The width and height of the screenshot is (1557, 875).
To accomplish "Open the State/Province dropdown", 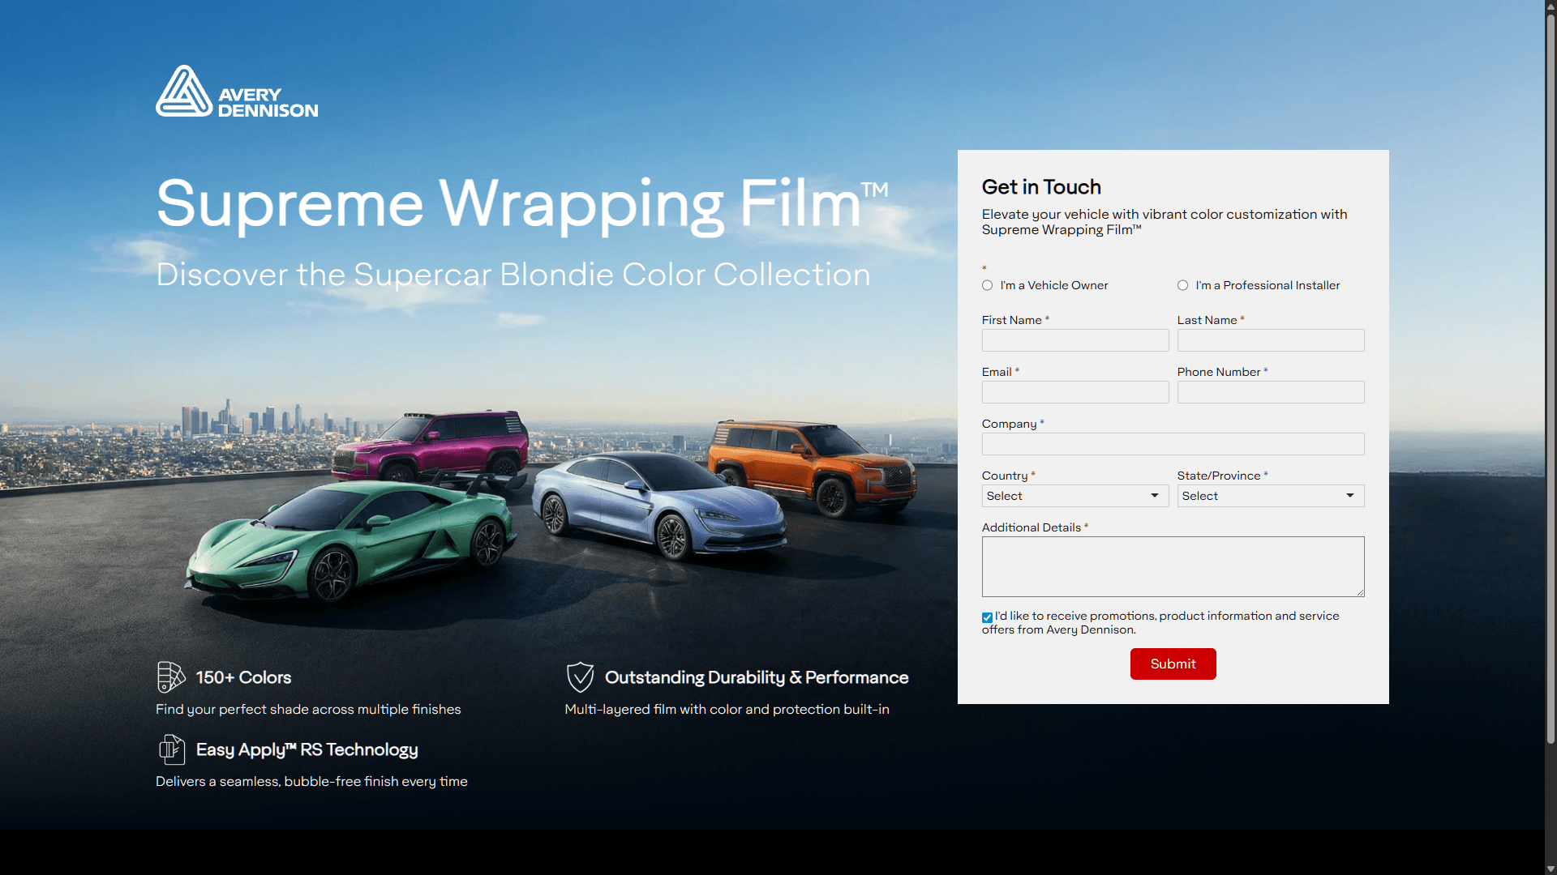I will [1271, 496].
